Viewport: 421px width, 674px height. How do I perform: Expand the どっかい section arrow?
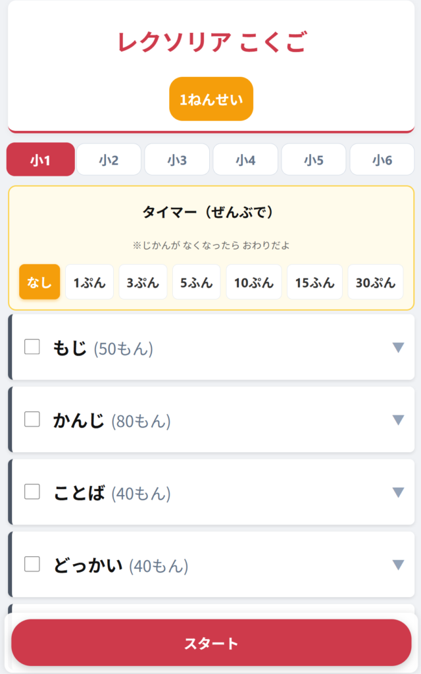(x=398, y=565)
